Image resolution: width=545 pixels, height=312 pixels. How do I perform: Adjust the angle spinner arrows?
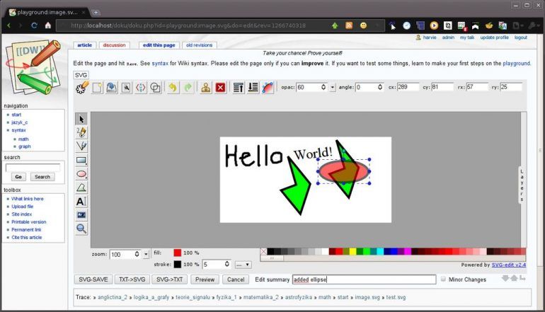click(x=380, y=87)
